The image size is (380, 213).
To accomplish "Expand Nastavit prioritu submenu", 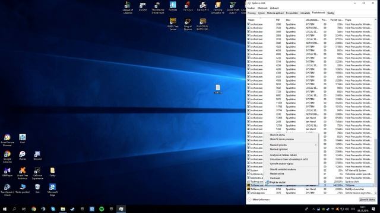I will click(x=291, y=145).
